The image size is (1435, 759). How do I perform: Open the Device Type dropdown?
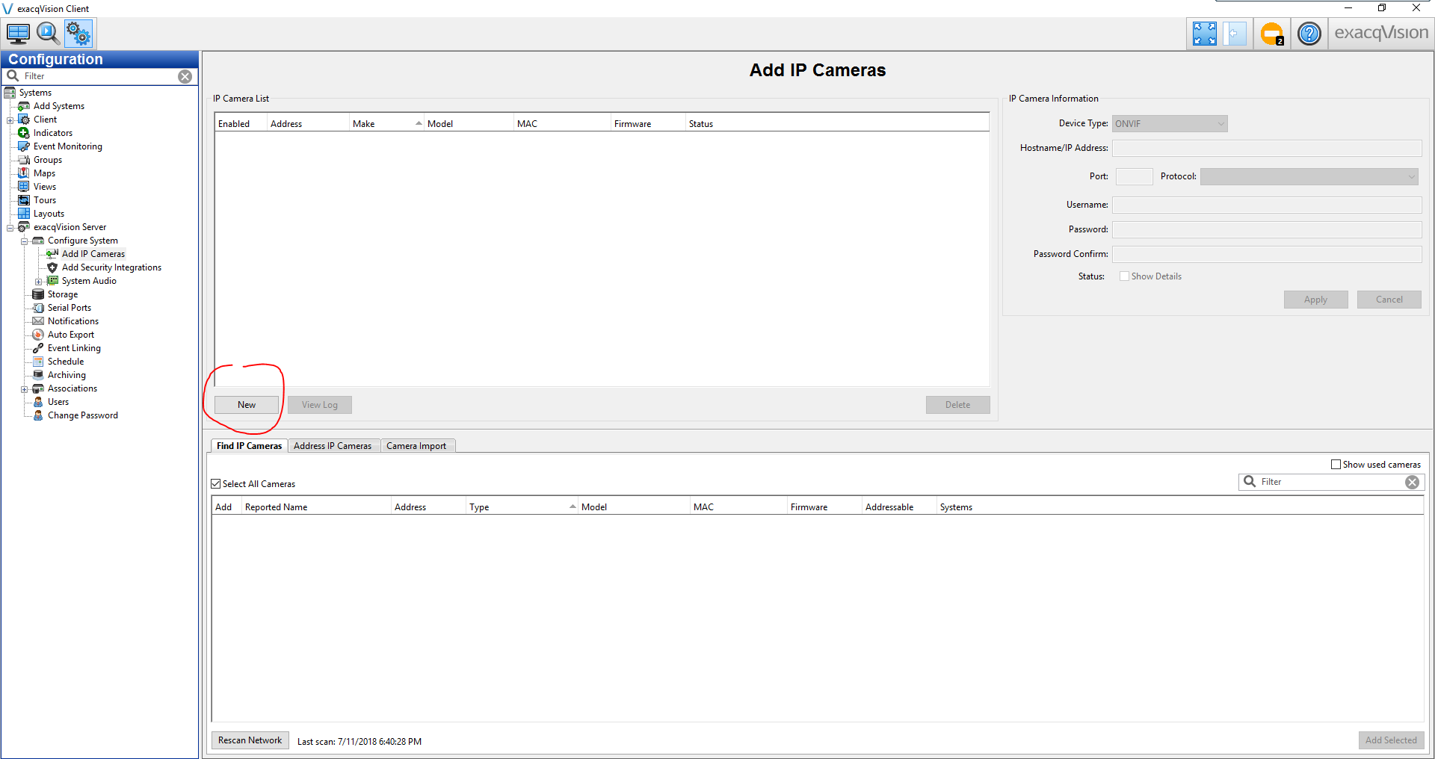(1170, 124)
